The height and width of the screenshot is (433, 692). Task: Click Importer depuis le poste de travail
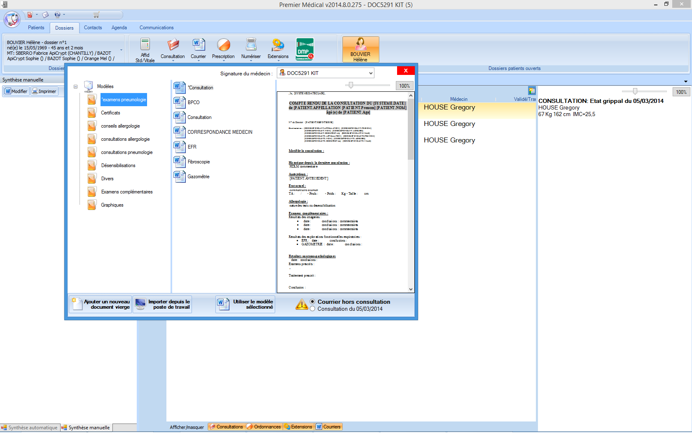pyautogui.click(x=163, y=305)
